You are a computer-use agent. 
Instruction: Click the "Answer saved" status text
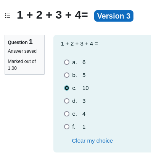pos(22,51)
